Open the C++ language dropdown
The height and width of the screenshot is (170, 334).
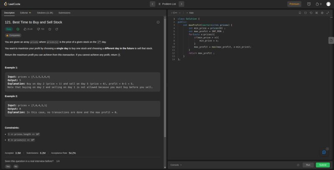click(x=176, y=13)
